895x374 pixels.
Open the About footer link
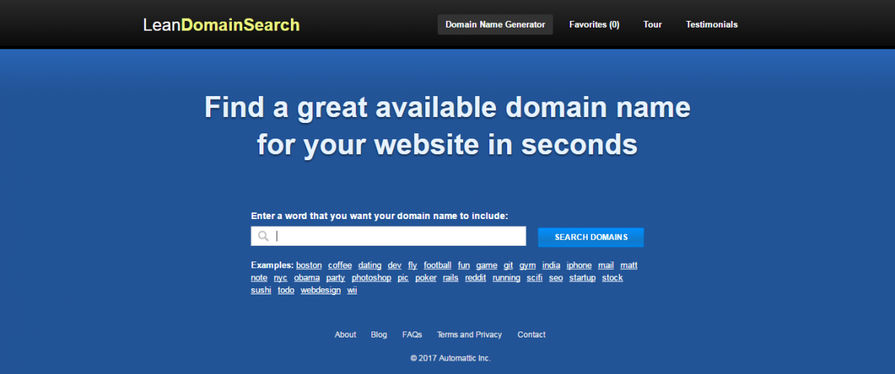tap(345, 335)
